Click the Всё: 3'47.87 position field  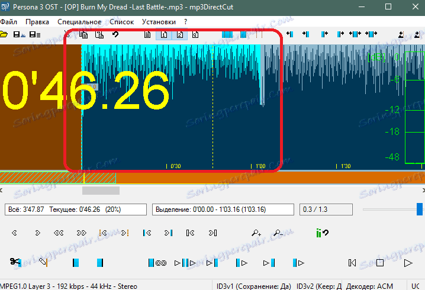click(76, 210)
